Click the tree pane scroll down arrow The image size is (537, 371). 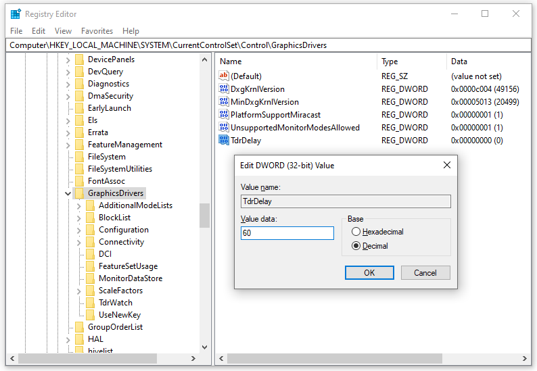205,347
